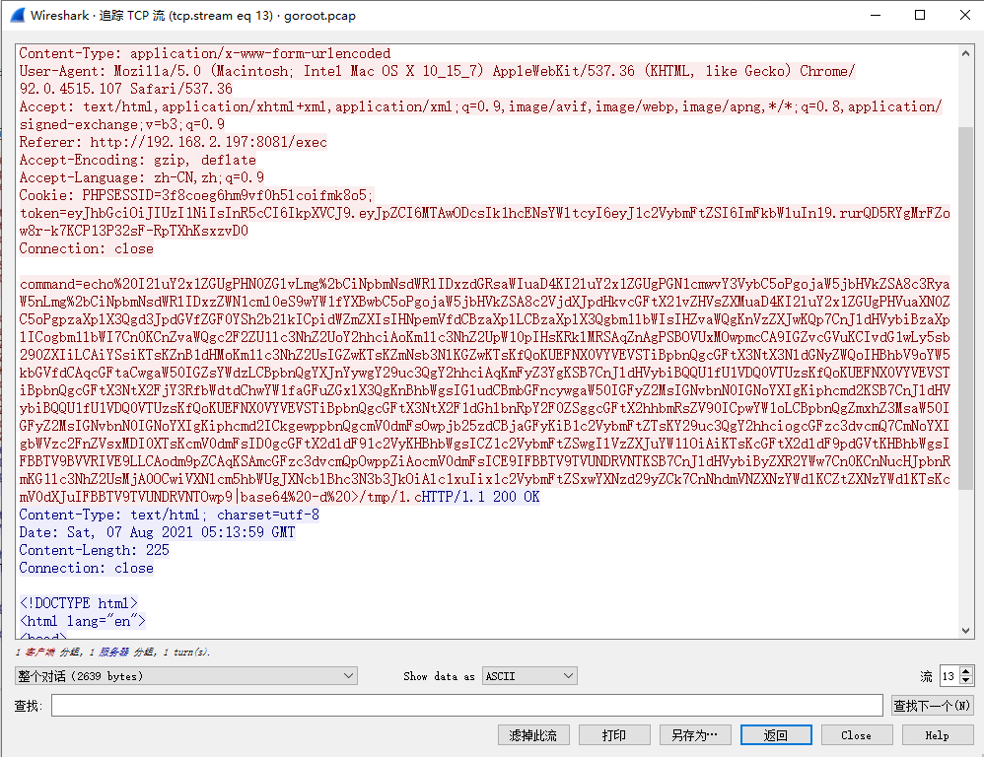Decrement the stream number stepper down arrow

pyautogui.click(x=966, y=681)
